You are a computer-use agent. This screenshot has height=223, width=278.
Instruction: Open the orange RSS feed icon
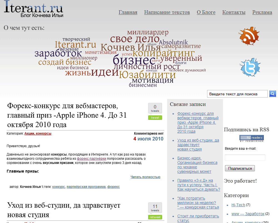(x=249, y=36)
